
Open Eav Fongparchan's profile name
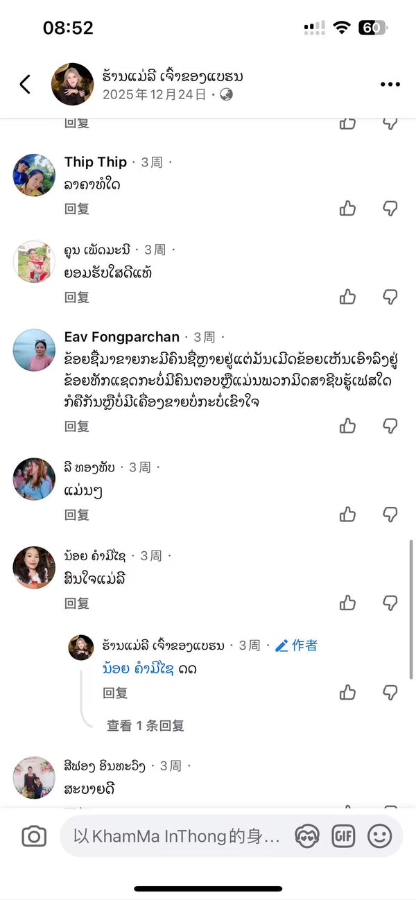(122, 337)
